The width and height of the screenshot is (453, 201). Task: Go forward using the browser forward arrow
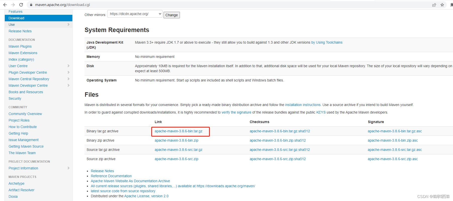pyautogui.click(x=13, y=5)
